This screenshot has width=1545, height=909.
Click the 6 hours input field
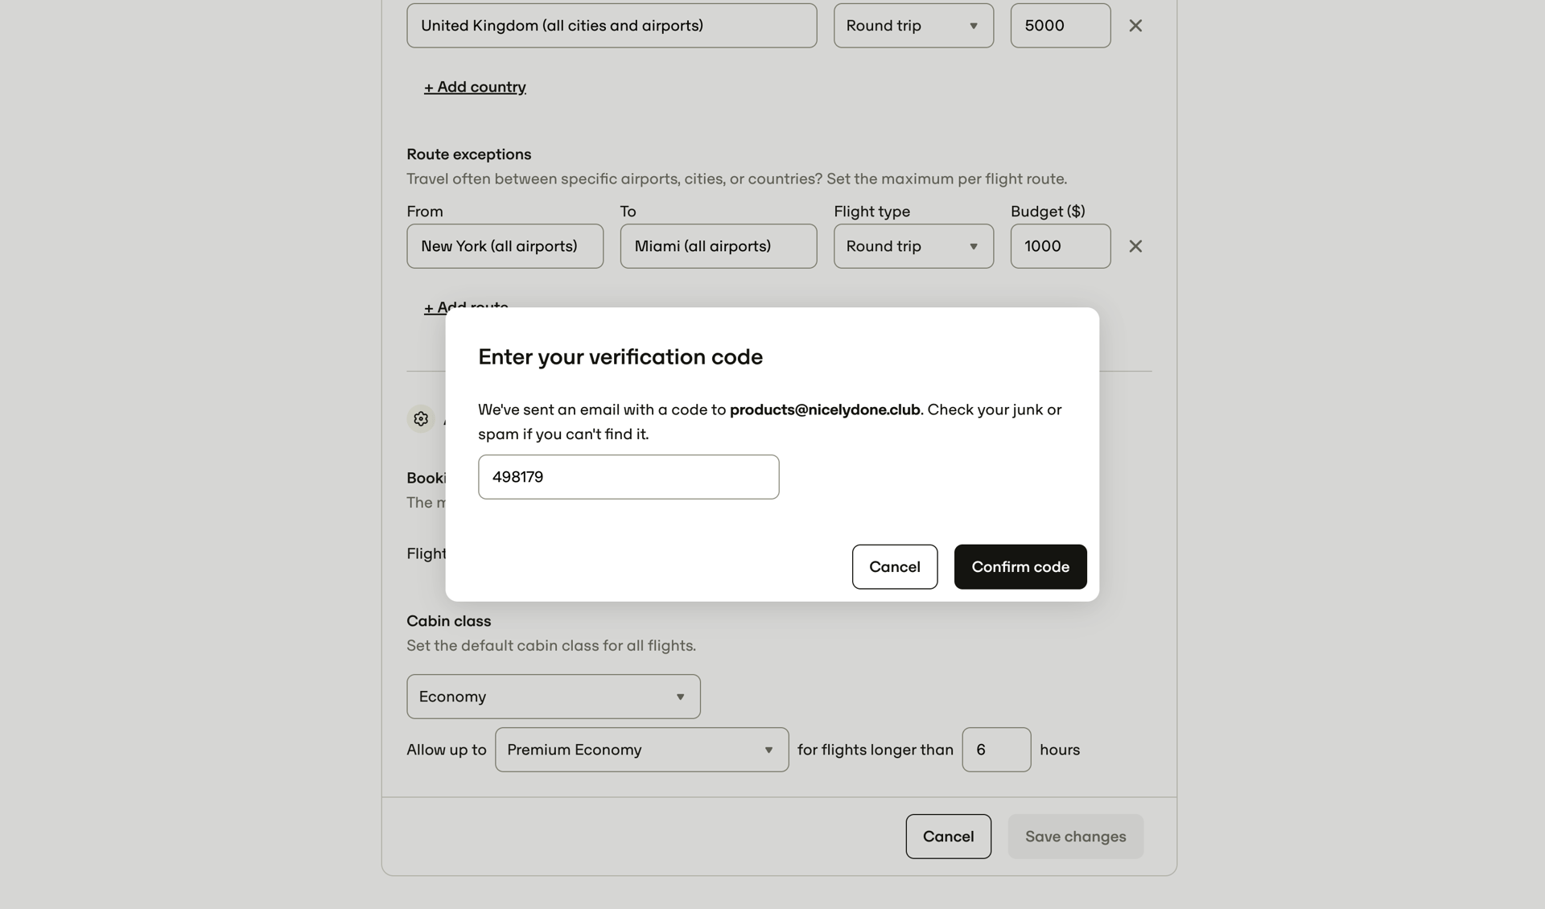pyautogui.click(x=996, y=749)
